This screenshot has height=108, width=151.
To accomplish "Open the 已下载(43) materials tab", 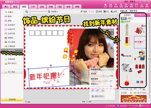I will pos(140,15).
